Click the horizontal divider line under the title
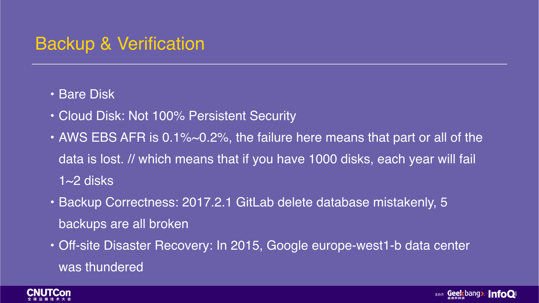This screenshot has width=539, height=303. 269,64
